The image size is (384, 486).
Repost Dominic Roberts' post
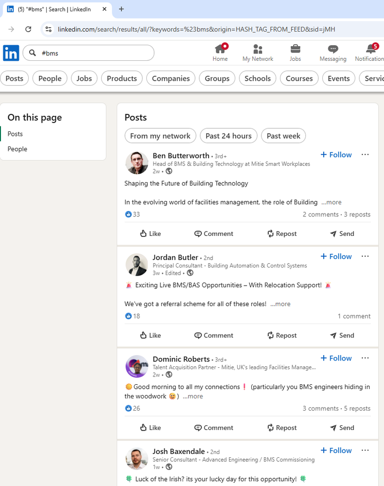(x=282, y=428)
